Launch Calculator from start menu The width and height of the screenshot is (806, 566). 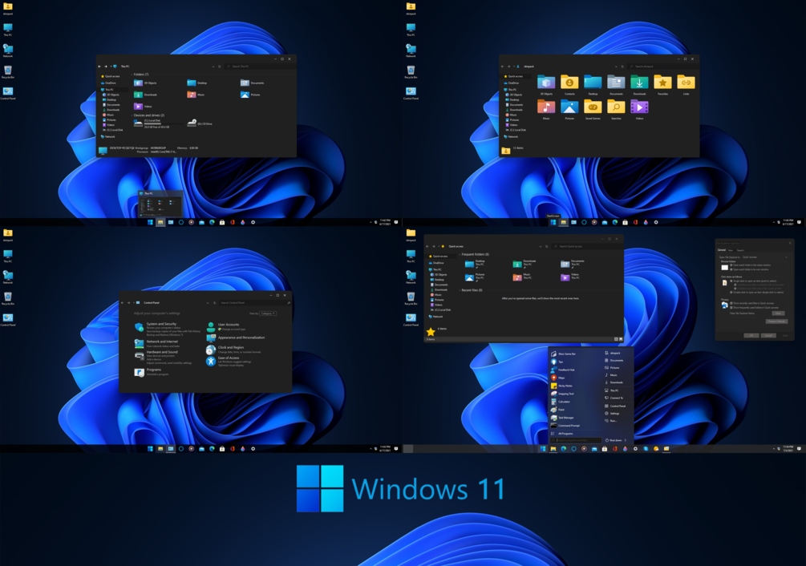561,402
